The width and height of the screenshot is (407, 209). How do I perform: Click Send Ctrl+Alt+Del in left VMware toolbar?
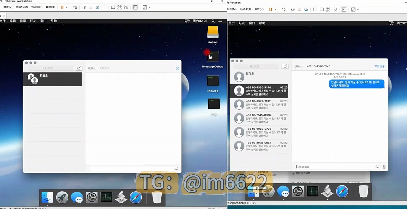[x=75, y=7]
